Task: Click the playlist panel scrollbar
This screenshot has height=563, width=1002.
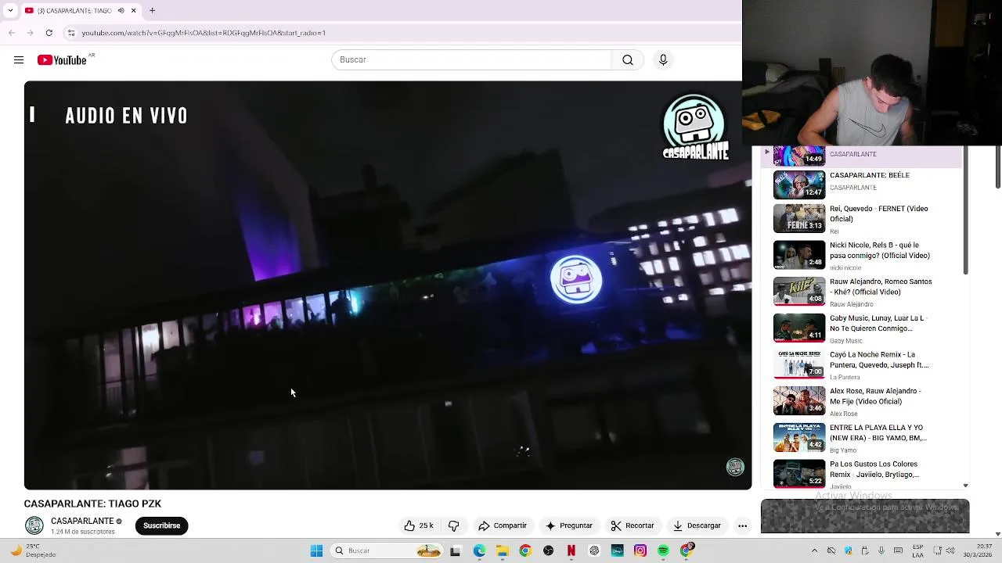Action: 965,210
